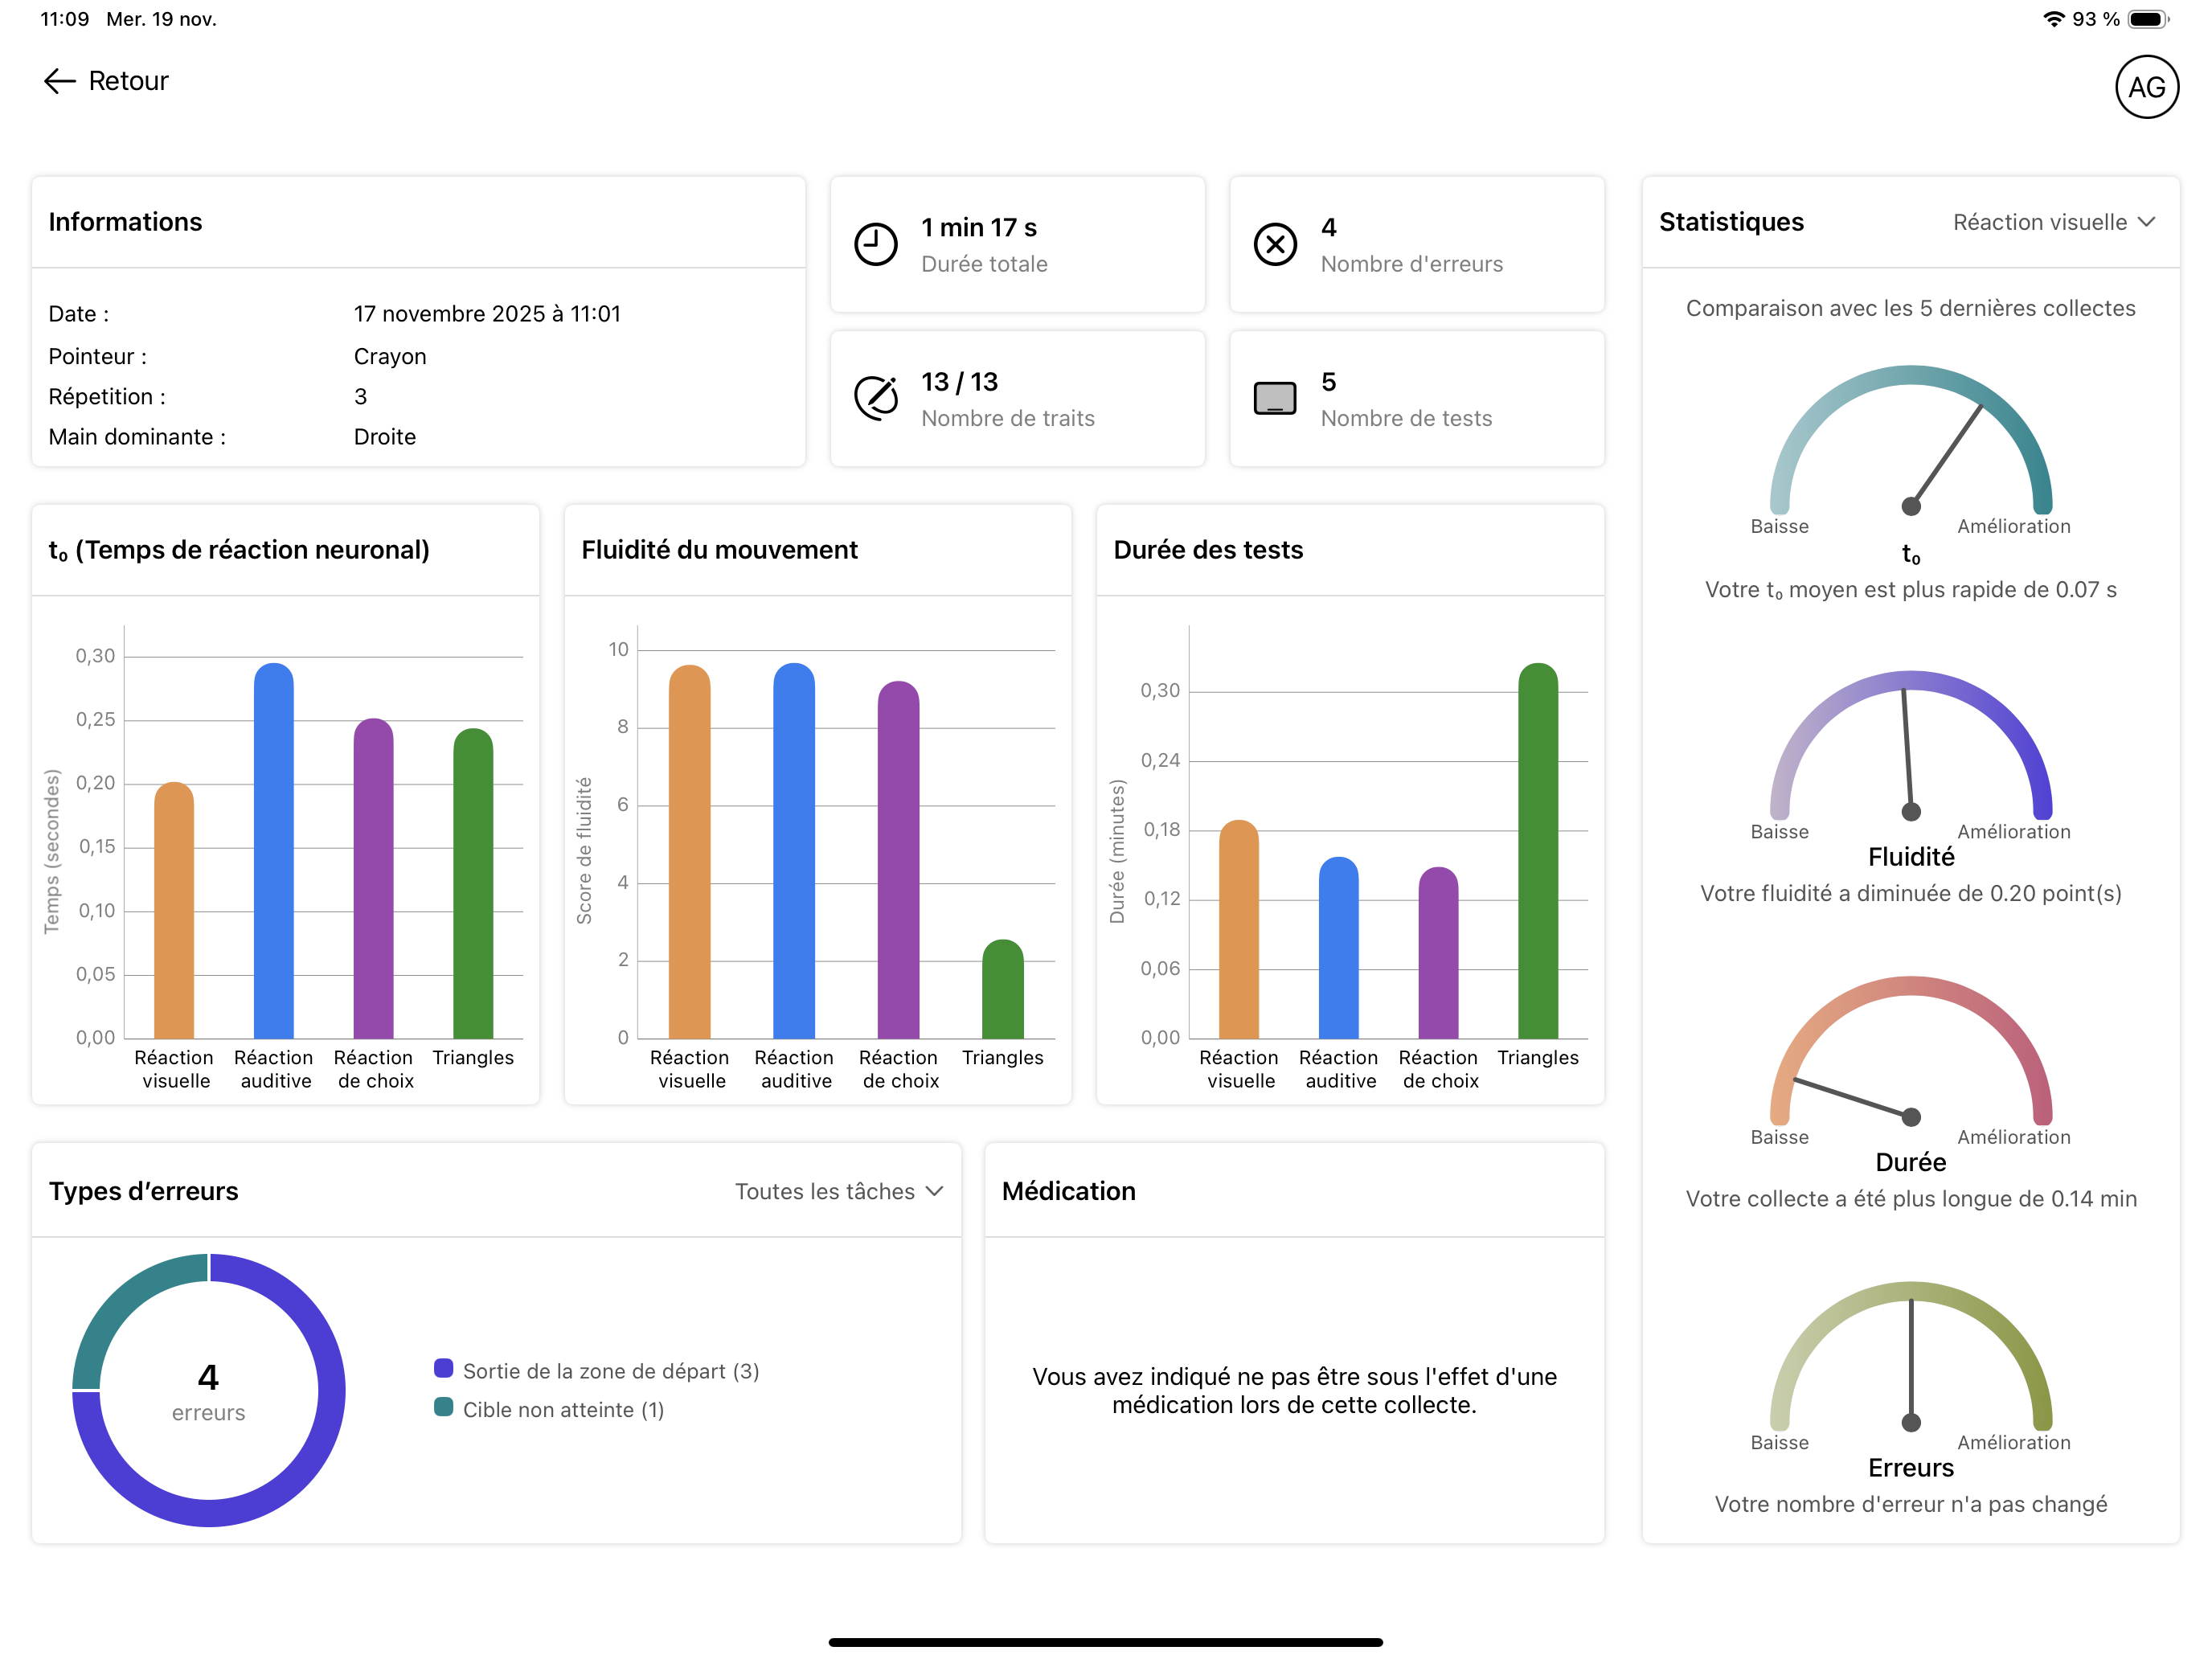Tap the Erreurs comparison gauge
The image size is (2212, 1659).
[1911, 1356]
